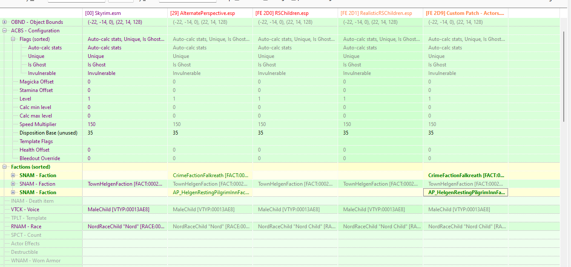Select the Destructible row label
This screenshot has width=571, height=267.
pyautogui.click(x=24, y=252)
